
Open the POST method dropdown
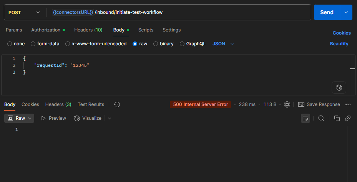24,12
